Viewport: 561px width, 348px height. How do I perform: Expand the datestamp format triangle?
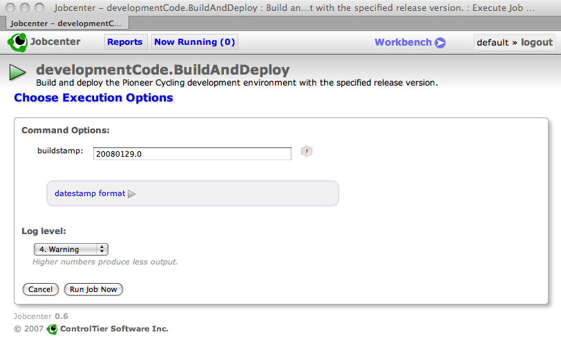click(x=132, y=194)
